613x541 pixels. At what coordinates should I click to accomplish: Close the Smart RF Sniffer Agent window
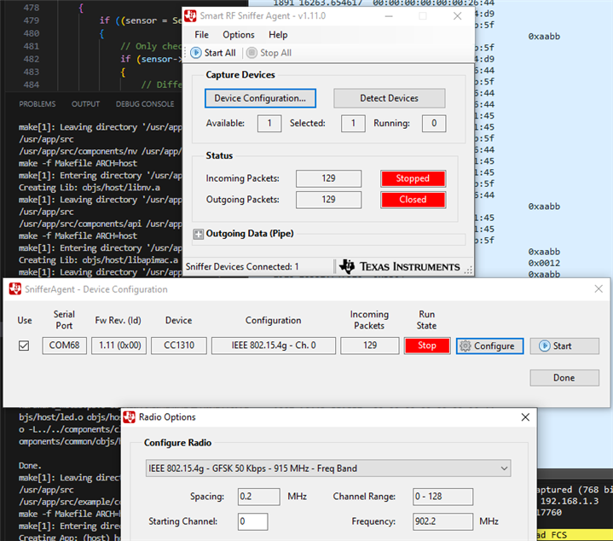point(457,16)
